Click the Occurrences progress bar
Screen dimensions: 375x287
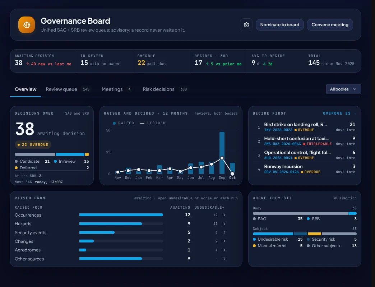pyautogui.click(x=121, y=215)
